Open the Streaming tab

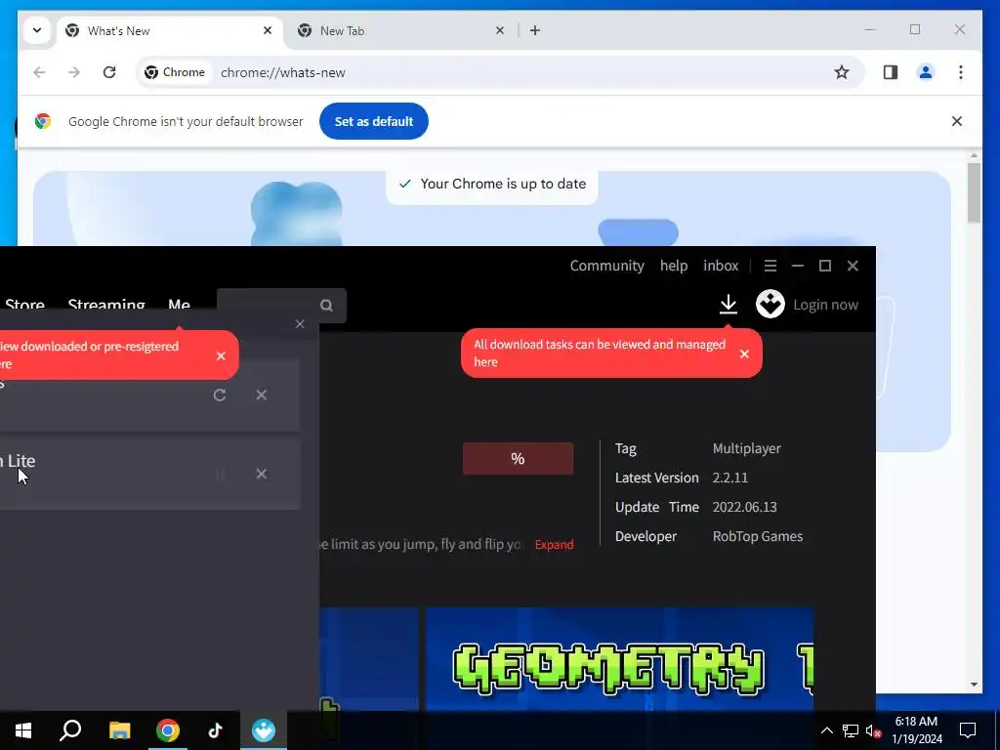106,305
